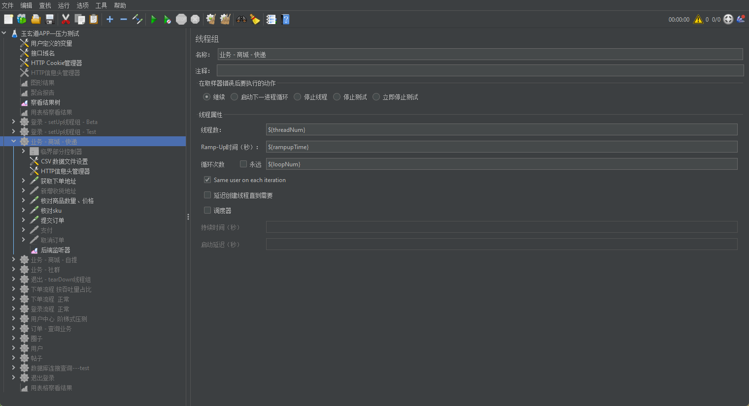Click the scissors Cut icon
The width and height of the screenshot is (749, 406).
point(66,19)
